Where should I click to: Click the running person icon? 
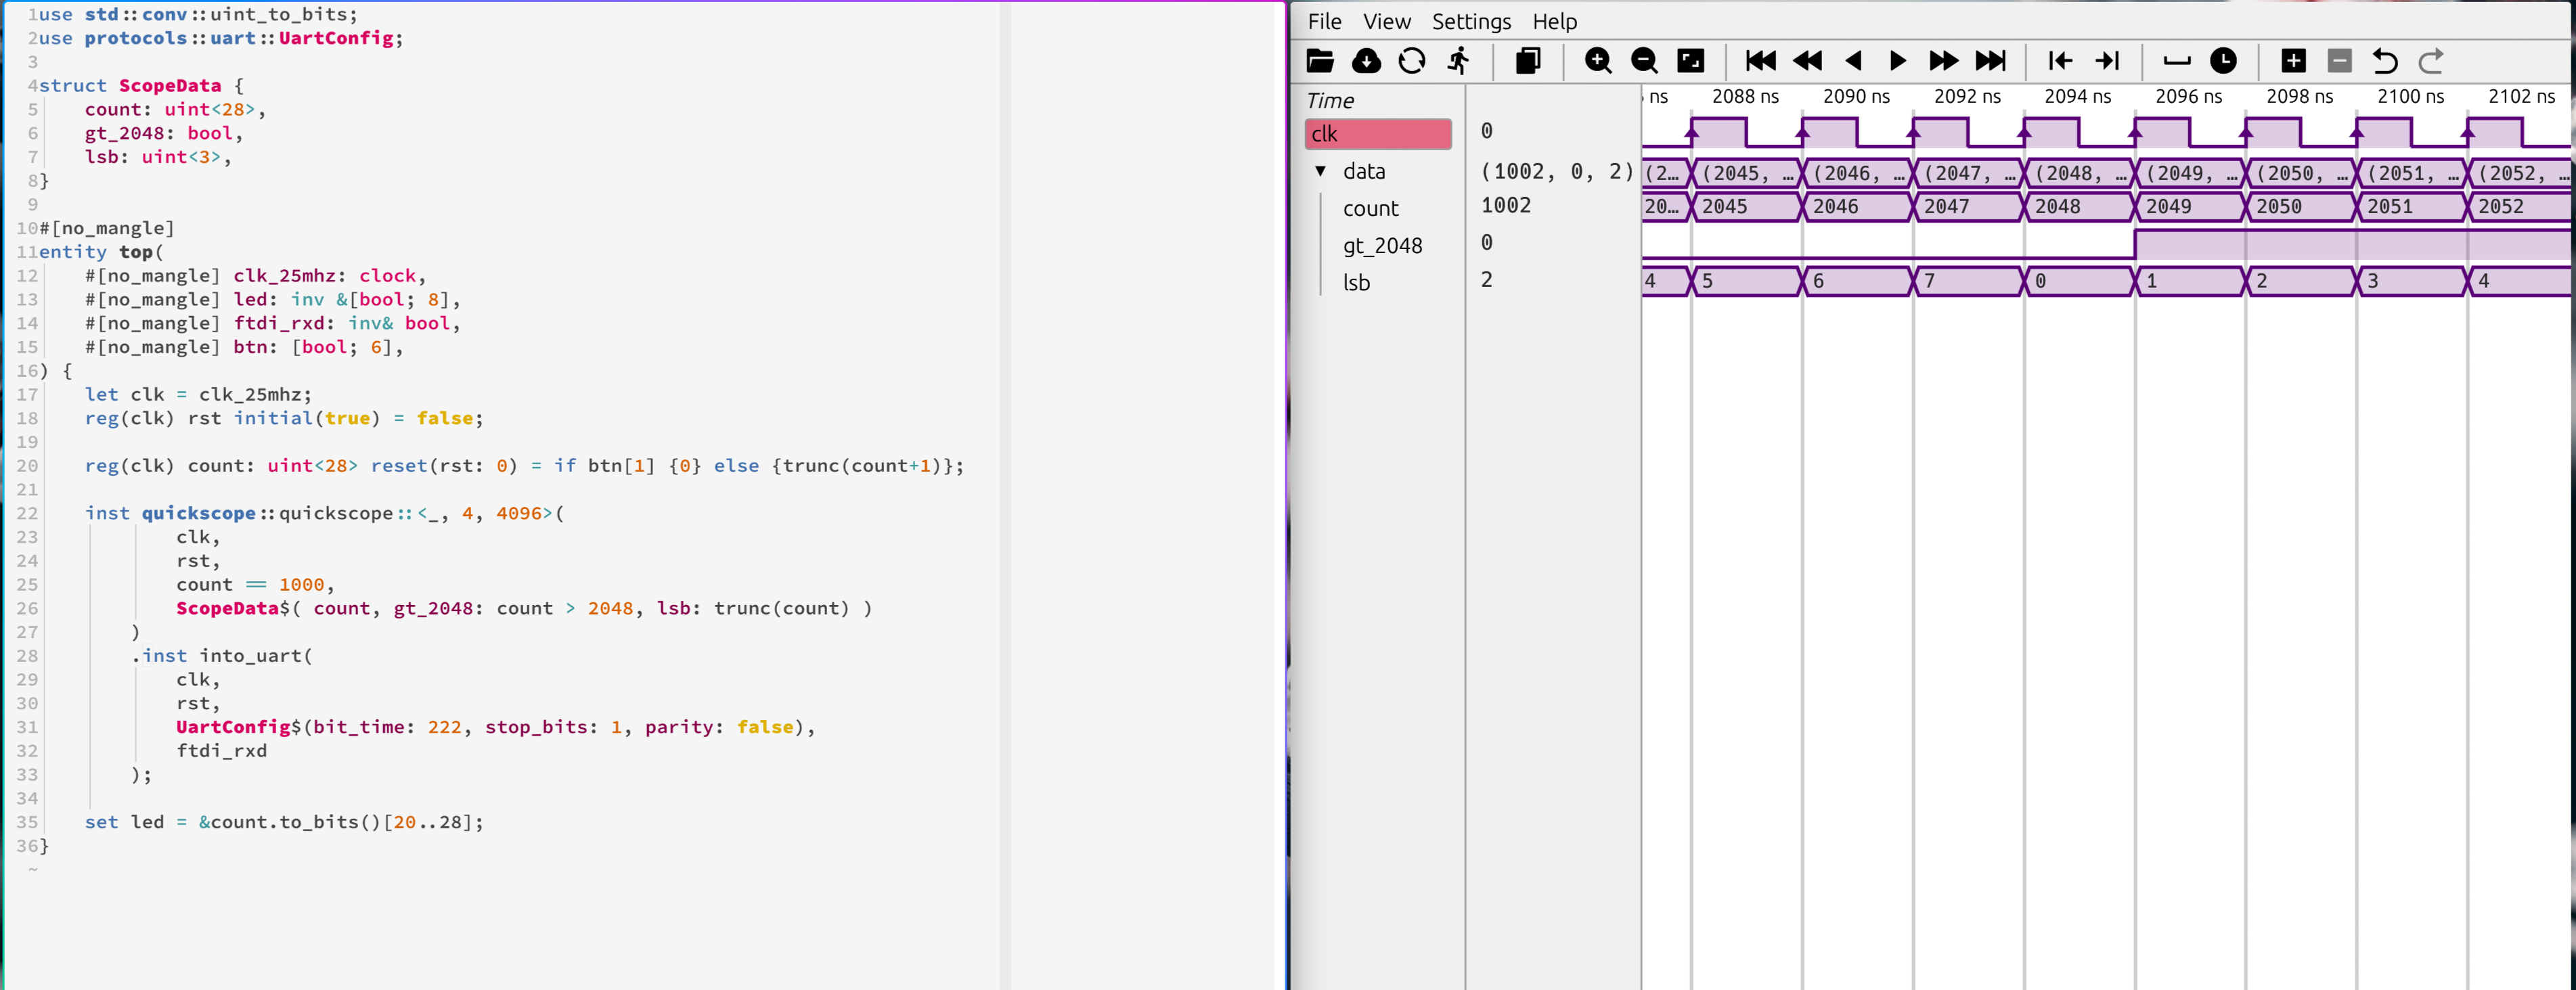tap(1459, 61)
